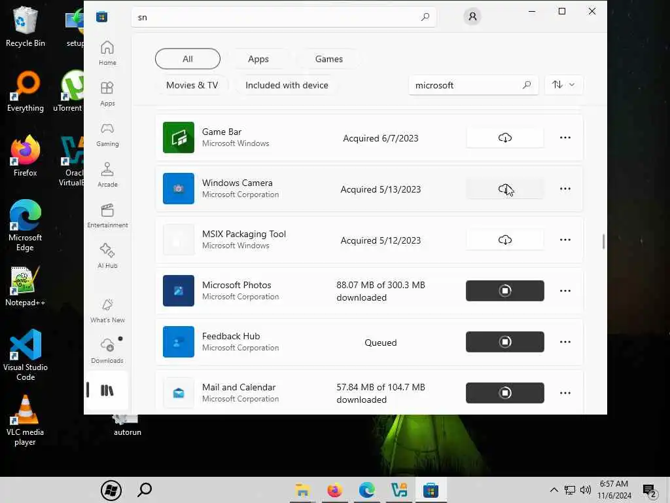Open more options for MSIX Packaging Tool
Viewport: 670px width, 503px height.
[x=565, y=240]
